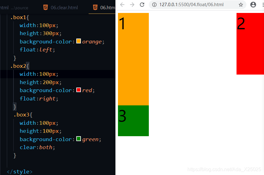Image resolution: width=264 pixels, height=175 pixels.
Task: Click the .box1 selector line
Action: pos(19,17)
